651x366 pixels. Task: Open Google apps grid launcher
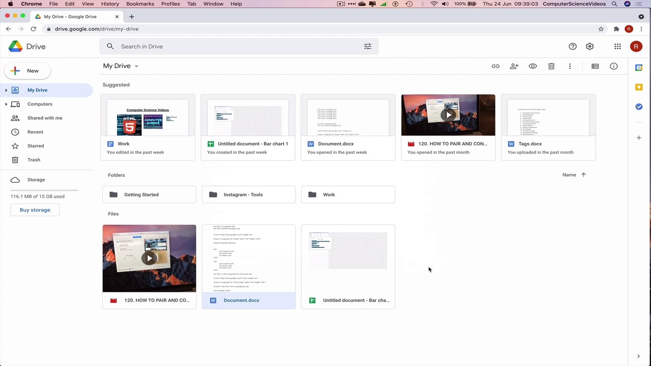[x=617, y=46]
